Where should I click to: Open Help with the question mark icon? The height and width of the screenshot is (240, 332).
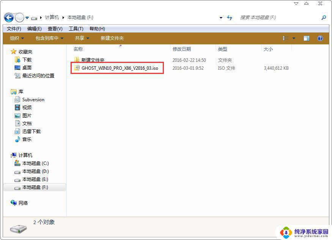coord(320,38)
